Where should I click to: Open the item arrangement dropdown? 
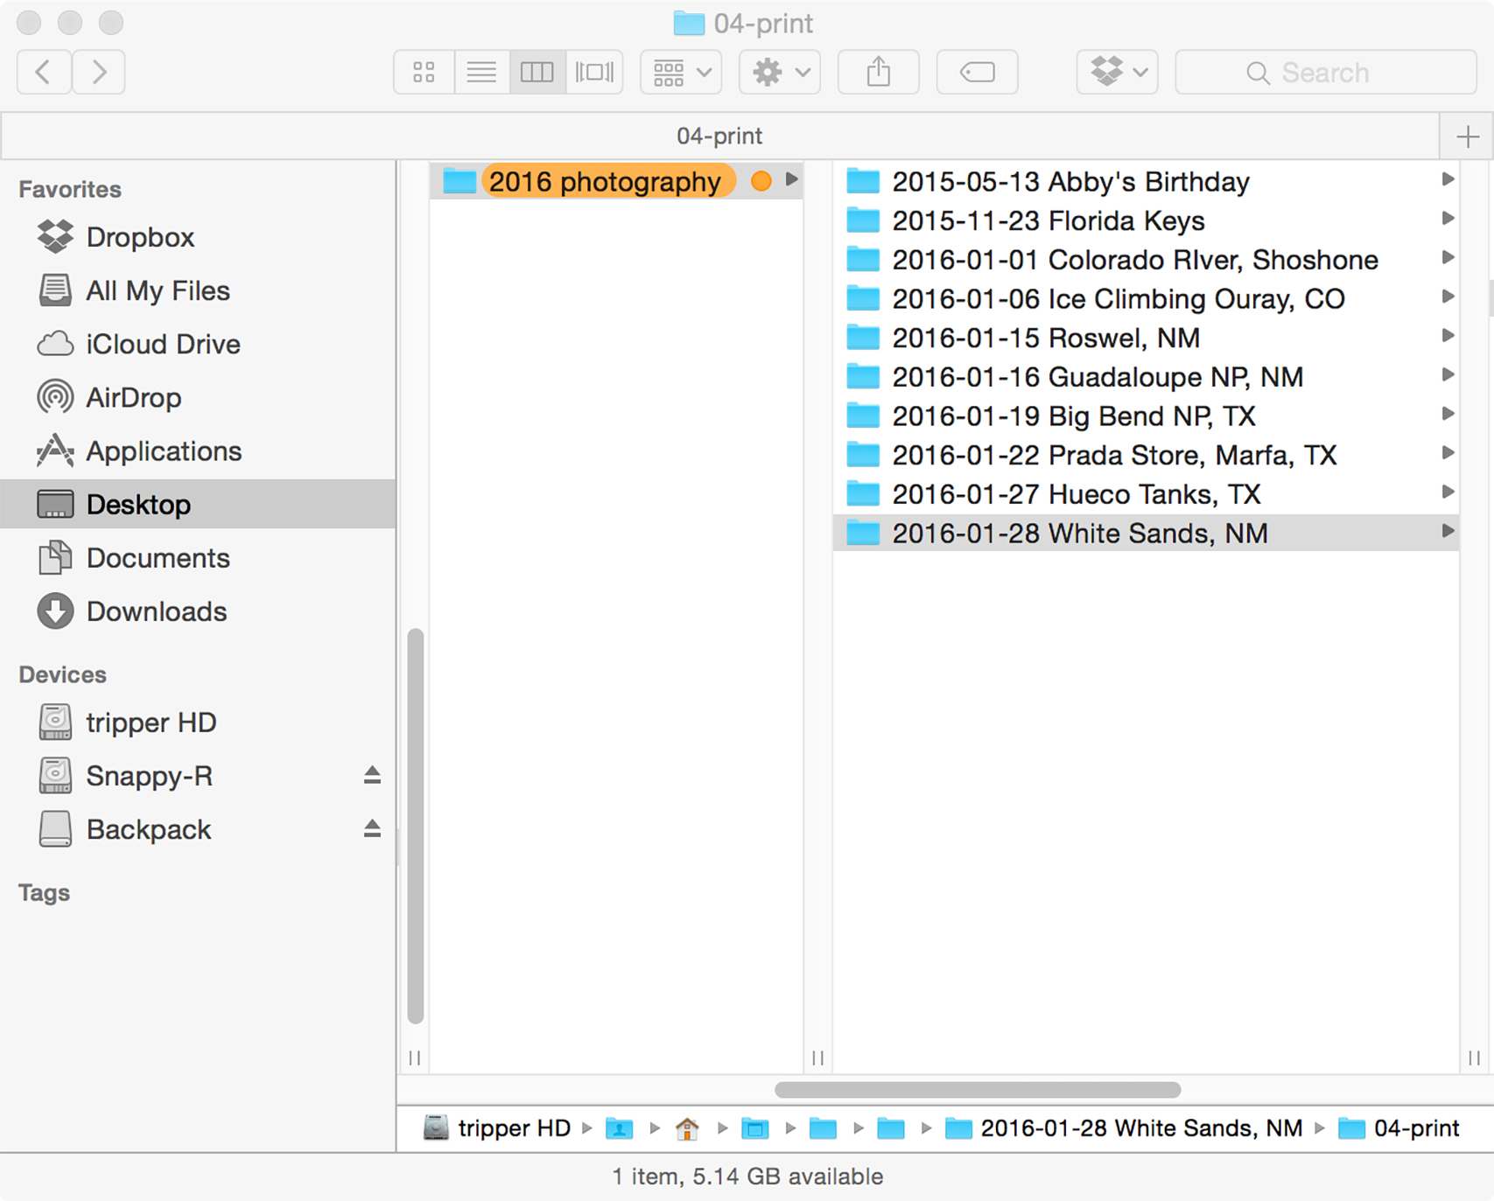(x=681, y=72)
